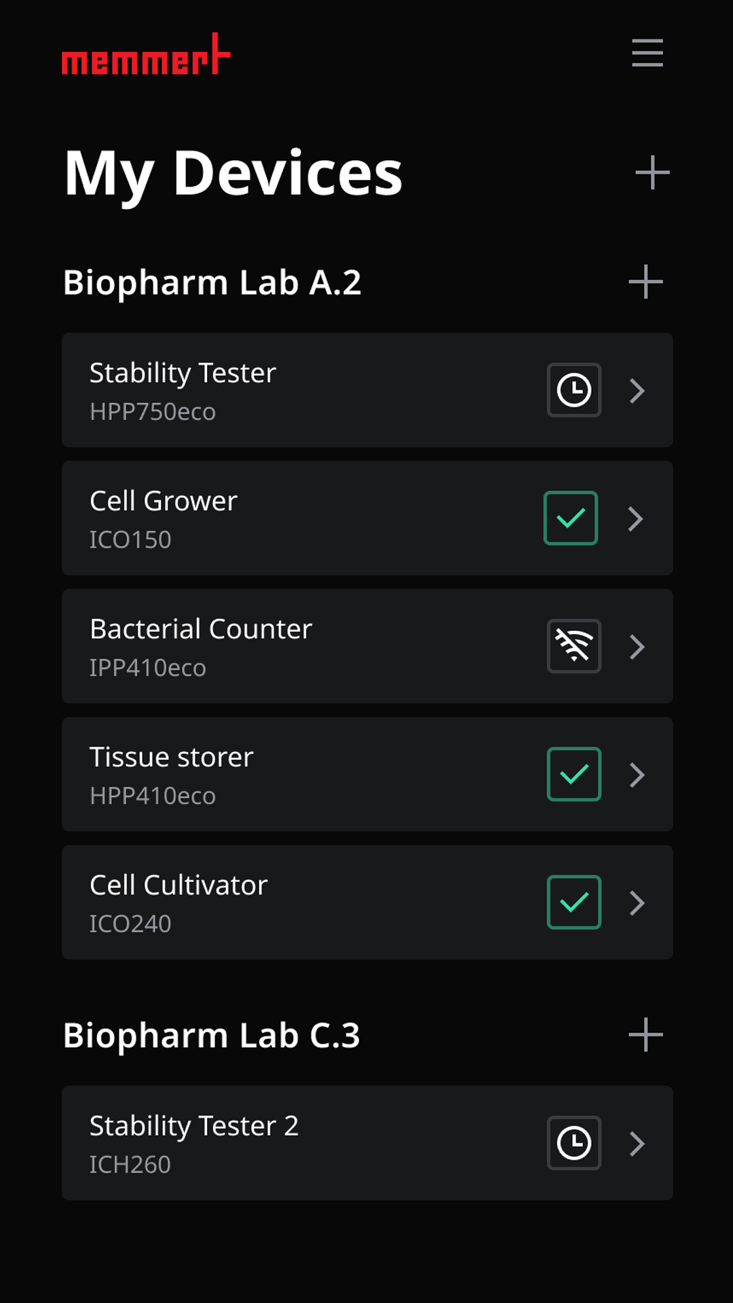Add device to Biopharm Lab A.2

(x=645, y=282)
